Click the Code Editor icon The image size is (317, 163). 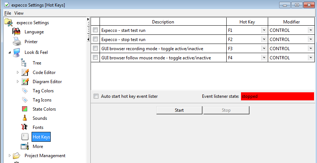pyautogui.click(x=25, y=73)
